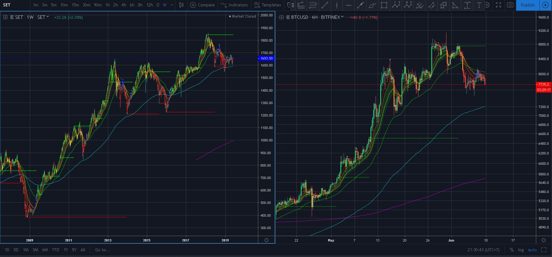Select the trend line drawing tool
The image size is (552, 257).
325,5
